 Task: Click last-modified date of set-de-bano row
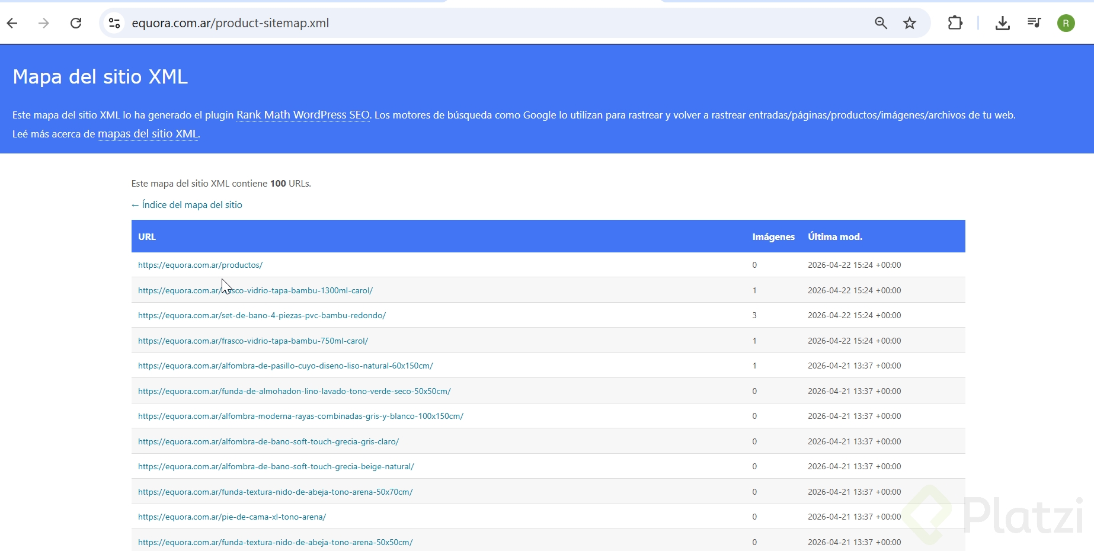(x=855, y=315)
